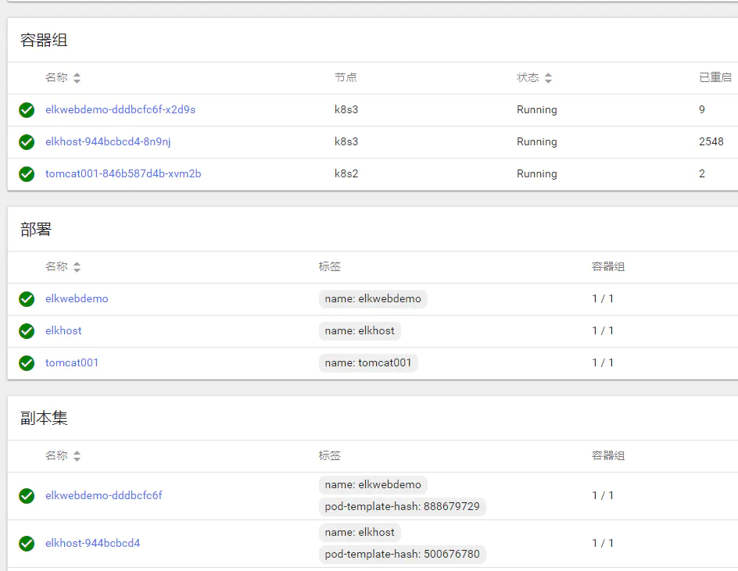This screenshot has width=738, height=571.
Task: Toggle the 名称 sort arrows in the 部署 table
Action: pos(75,266)
